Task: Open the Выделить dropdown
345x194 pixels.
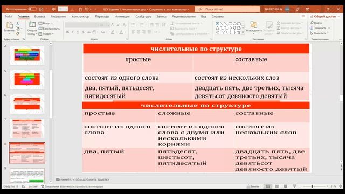Action: click(319, 33)
